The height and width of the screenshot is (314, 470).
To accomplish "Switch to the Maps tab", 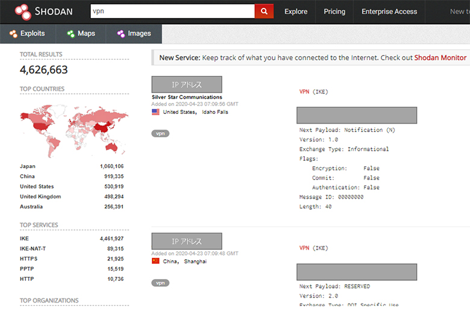I will click(x=81, y=34).
